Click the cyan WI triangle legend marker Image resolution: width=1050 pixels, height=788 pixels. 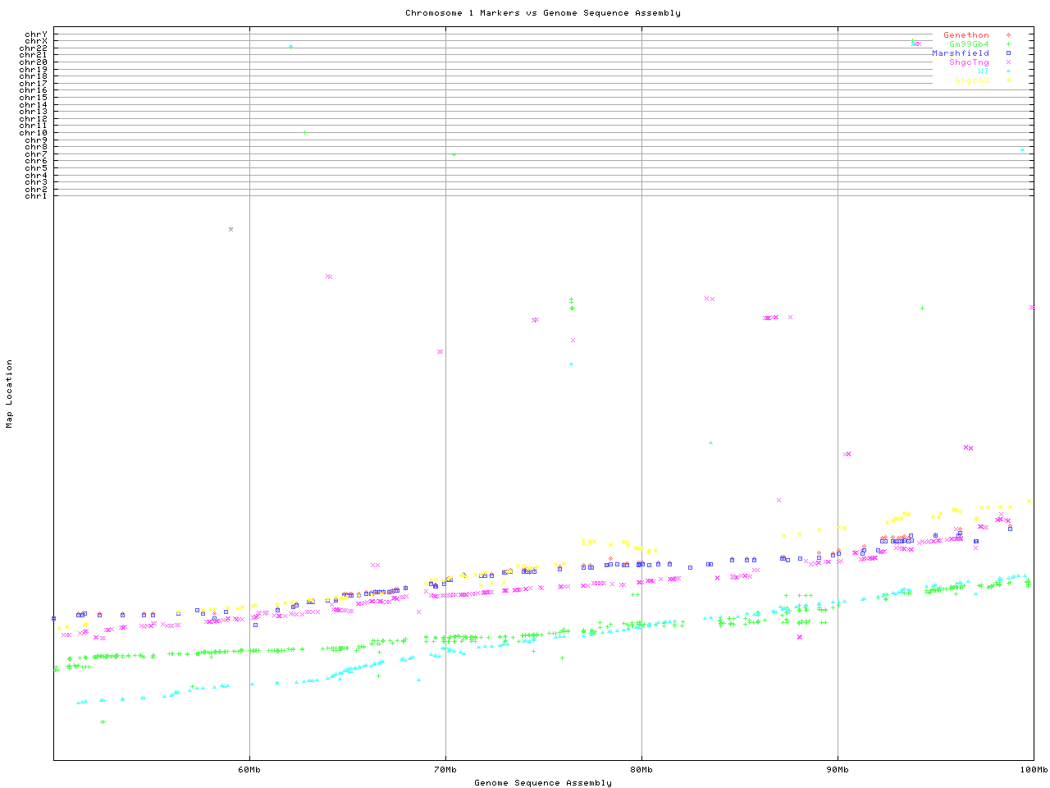pos(1008,71)
